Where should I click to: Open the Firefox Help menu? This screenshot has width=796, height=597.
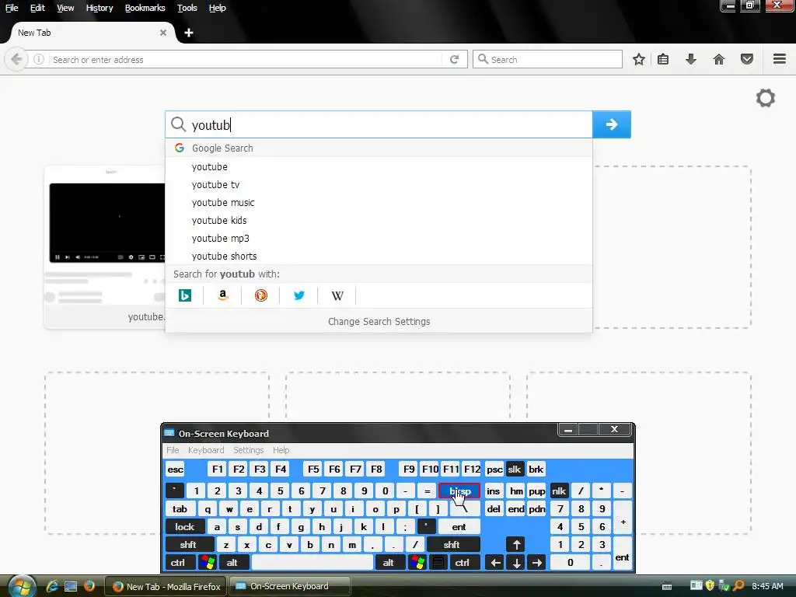pos(218,8)
